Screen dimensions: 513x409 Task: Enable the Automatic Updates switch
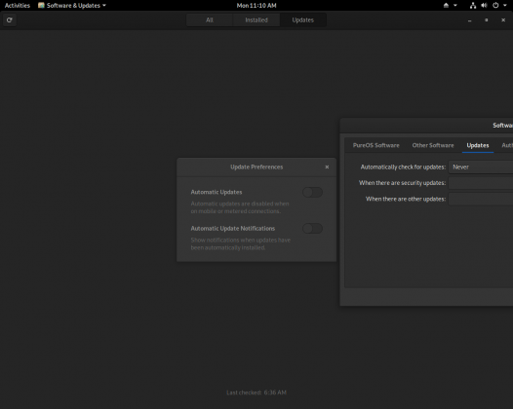tap(312, 192)
